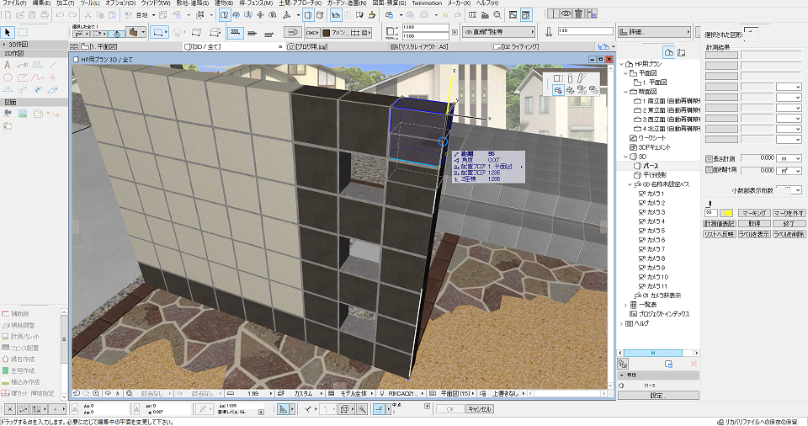Toggle the 長さ計測 checkbox
This screenshot has height=426, width=808.
[709, 158]
